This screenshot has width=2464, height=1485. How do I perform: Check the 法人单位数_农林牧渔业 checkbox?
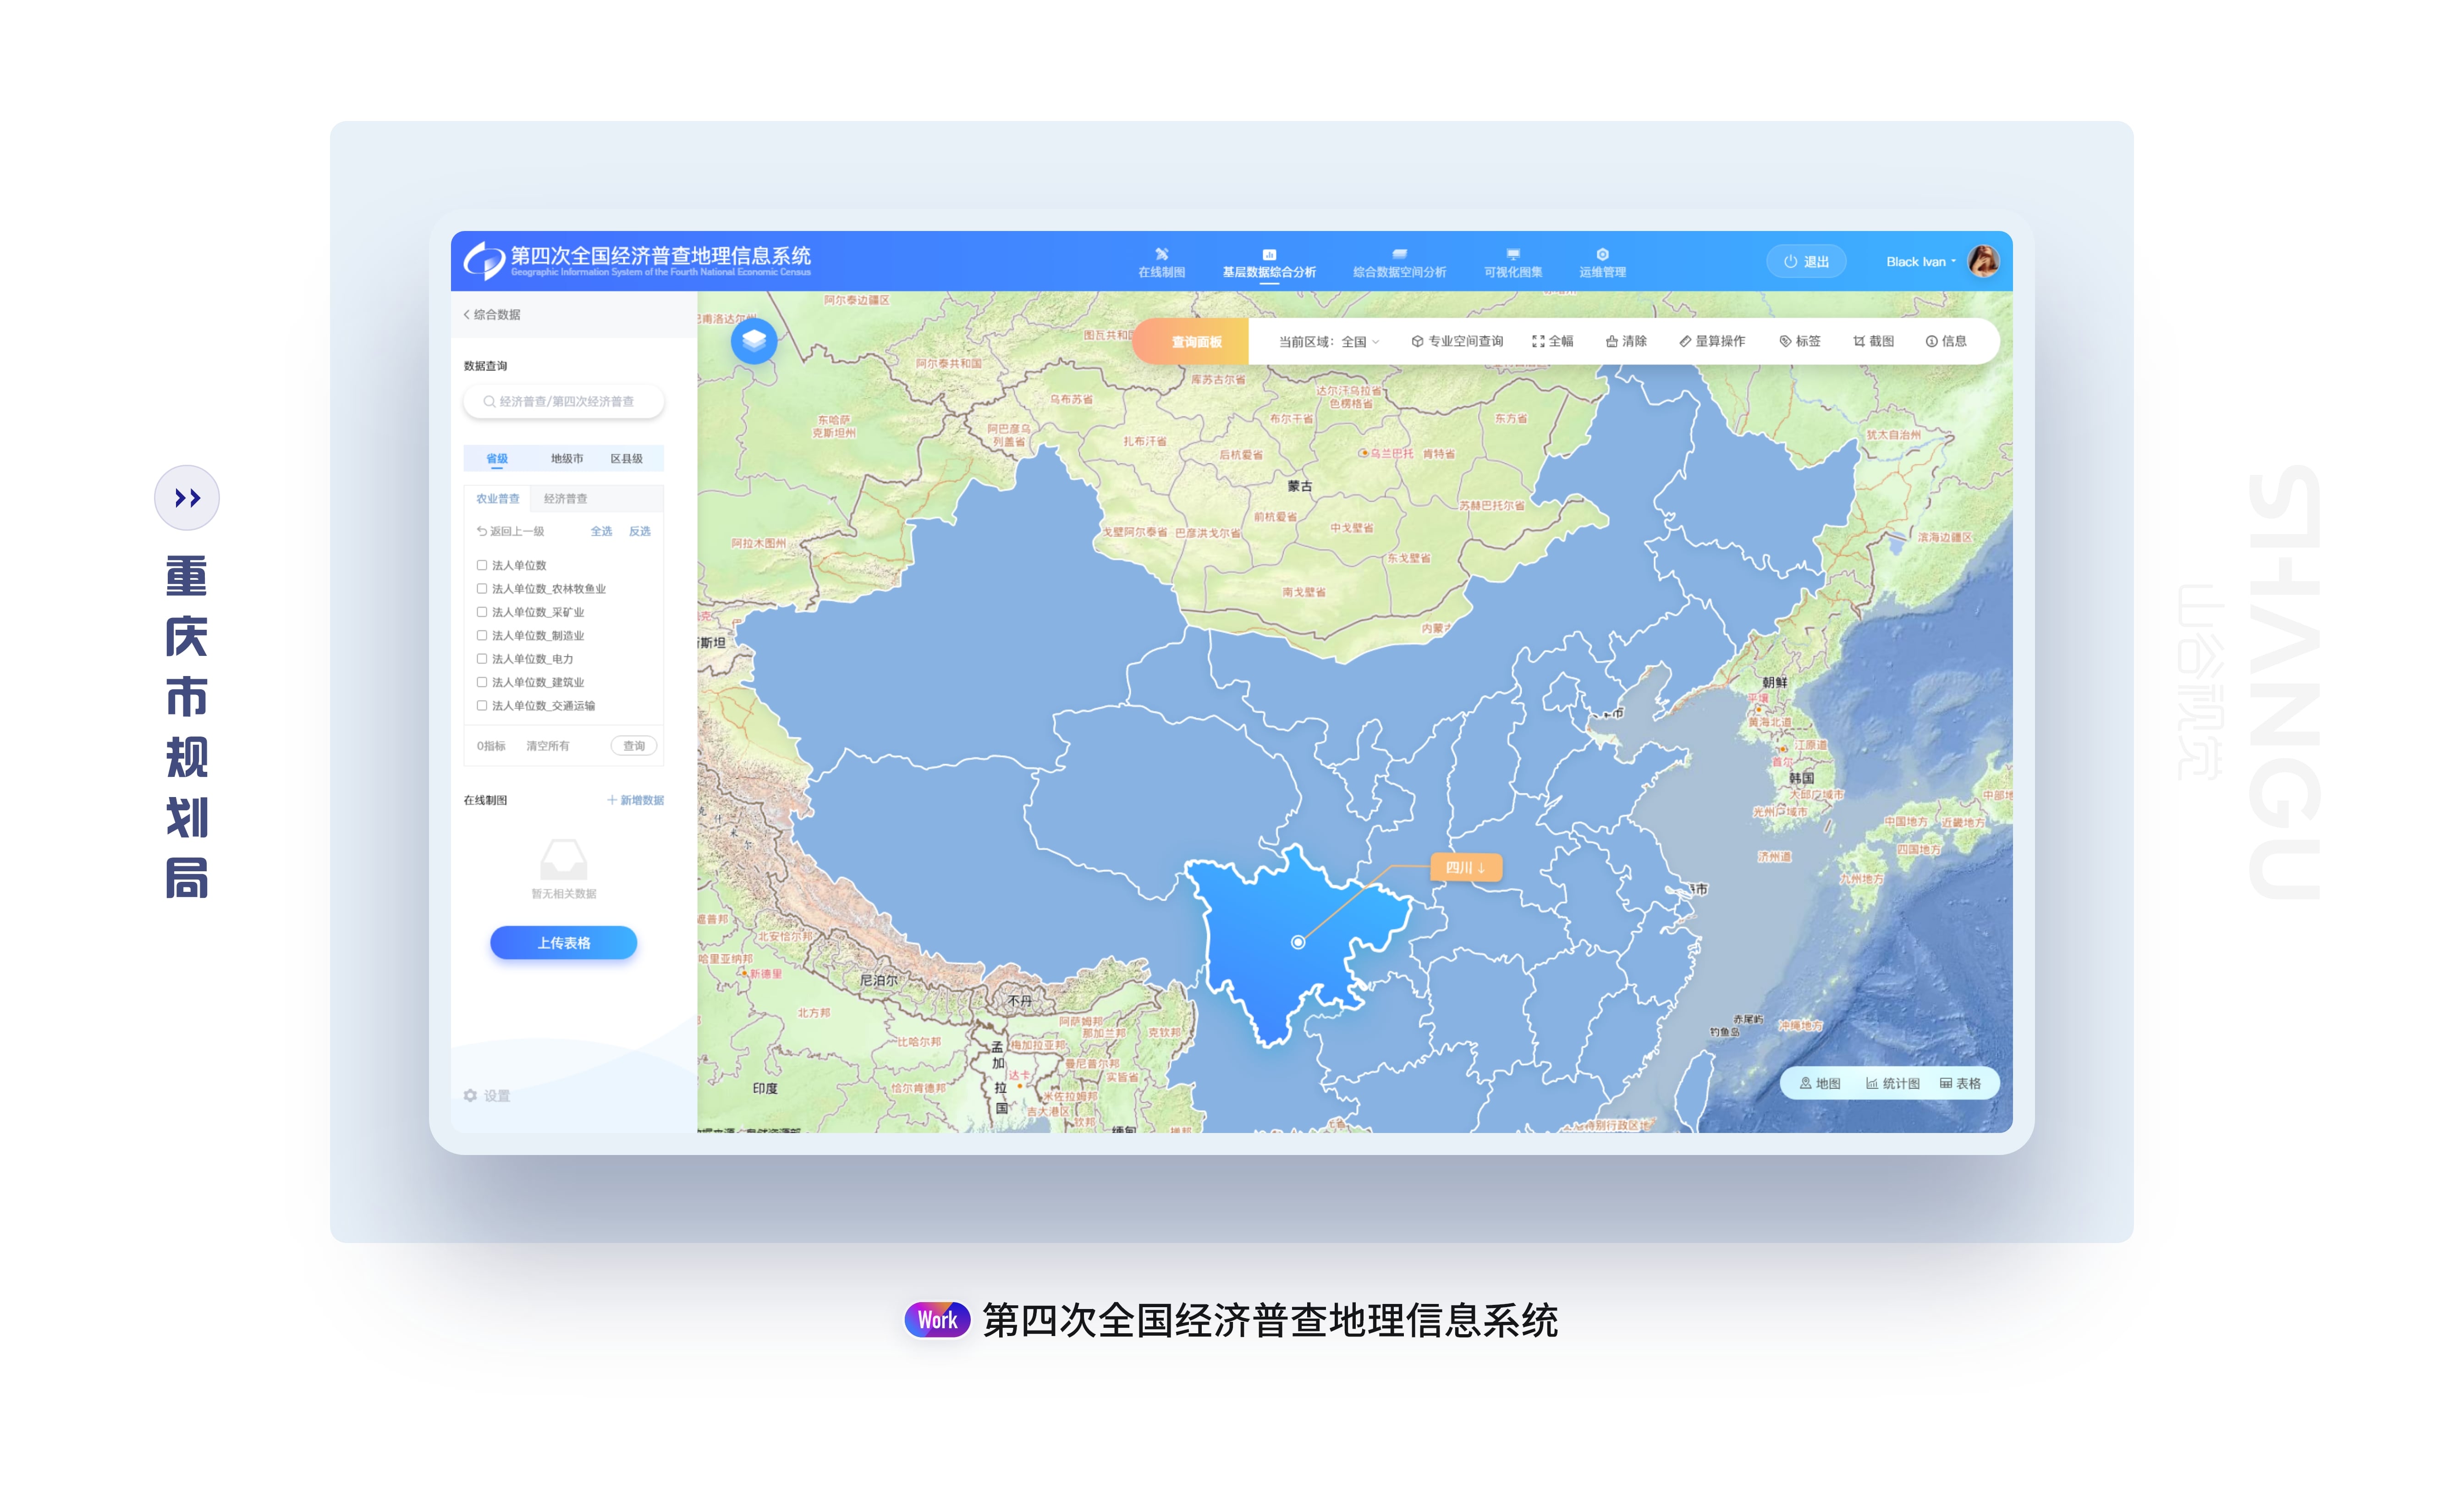[x=482, y=588]
